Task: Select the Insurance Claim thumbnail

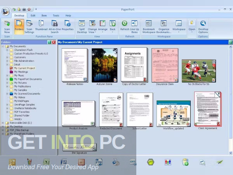Action: tap(165, 65)
